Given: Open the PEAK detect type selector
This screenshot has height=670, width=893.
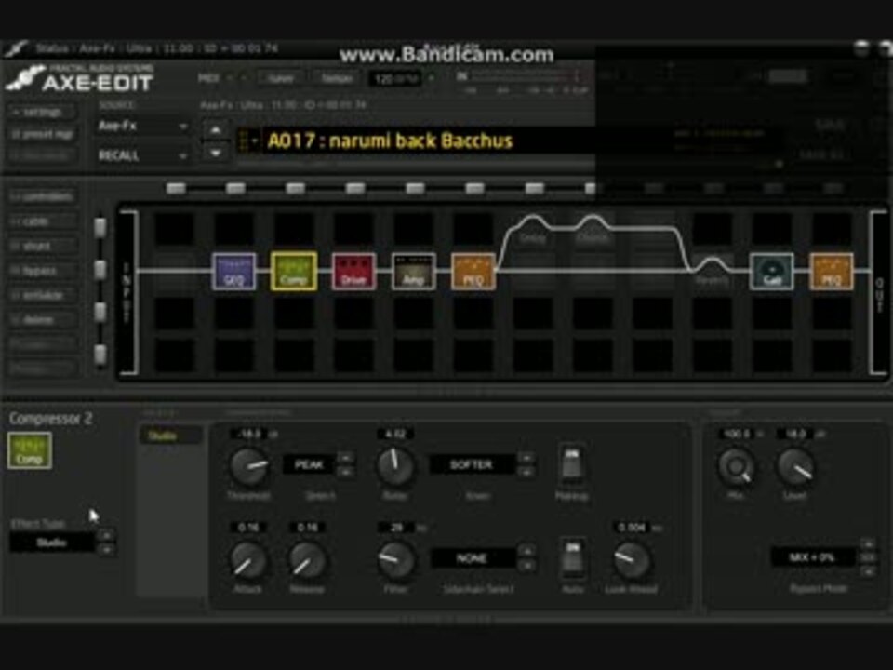Looking at the screenshot, I should (310, 465).
